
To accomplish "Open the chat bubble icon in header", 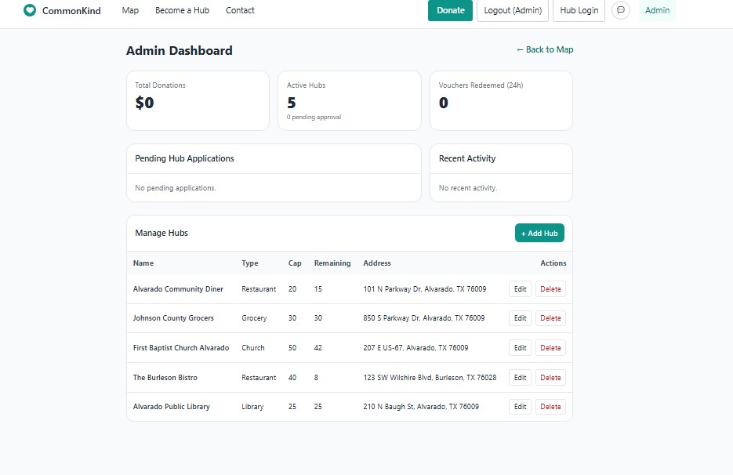I will coord(621,10).
